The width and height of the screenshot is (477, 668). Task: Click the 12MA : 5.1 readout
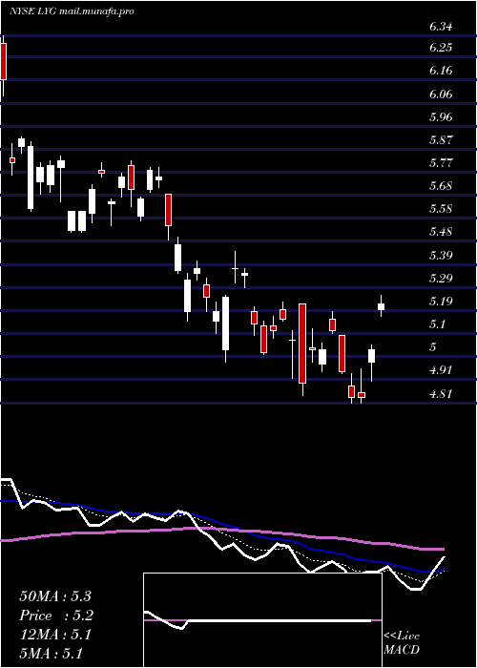coord(55,635)
